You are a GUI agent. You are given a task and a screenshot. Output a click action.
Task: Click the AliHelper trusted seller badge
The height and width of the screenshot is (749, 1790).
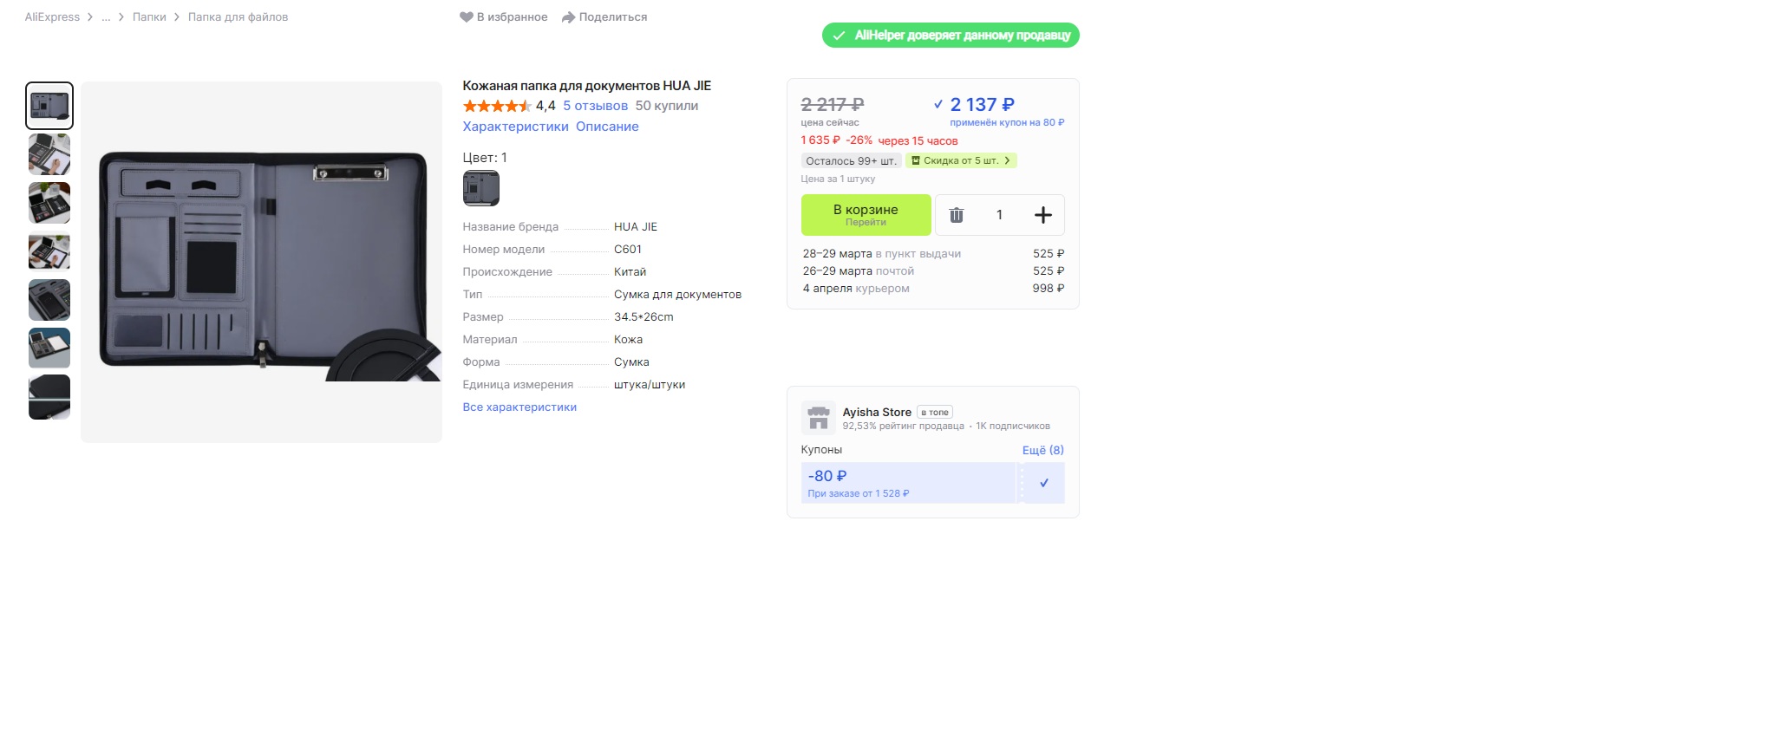tap(950, 36)
